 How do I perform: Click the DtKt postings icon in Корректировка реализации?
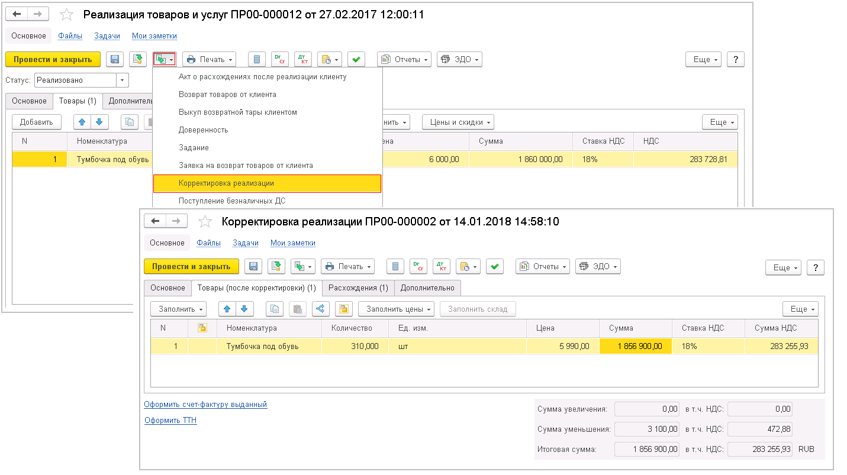442,267
